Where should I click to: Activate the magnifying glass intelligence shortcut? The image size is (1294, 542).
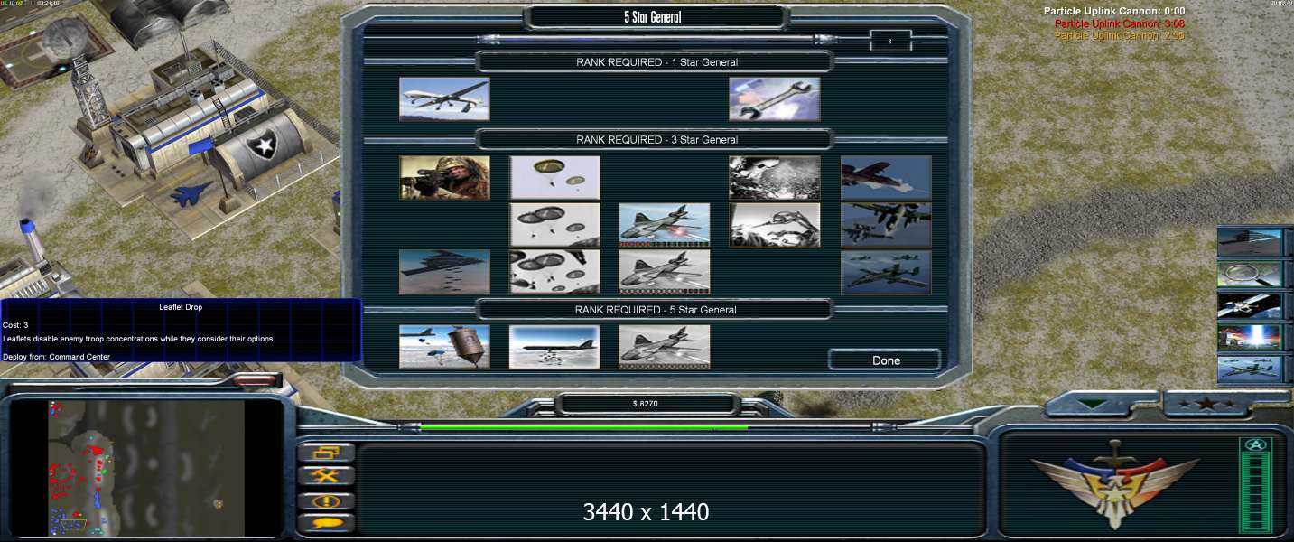point(1250,274)
